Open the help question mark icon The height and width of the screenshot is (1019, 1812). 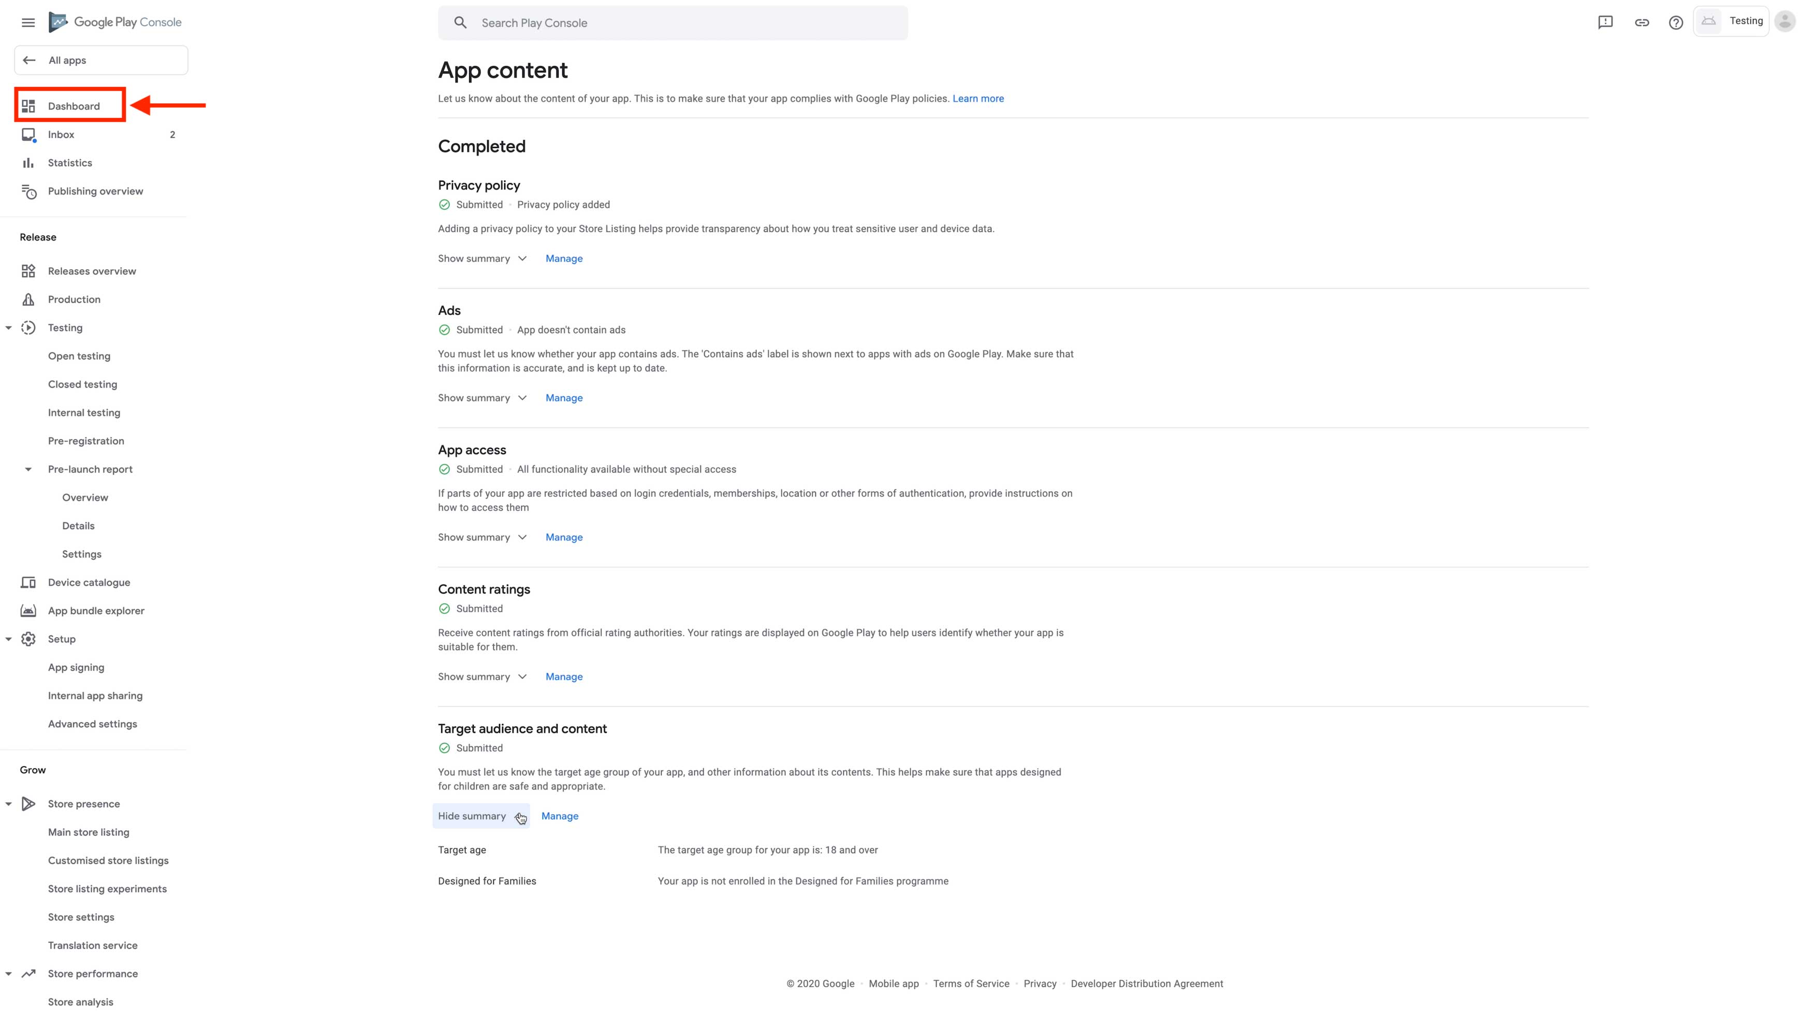click(x=1676, y=22)
